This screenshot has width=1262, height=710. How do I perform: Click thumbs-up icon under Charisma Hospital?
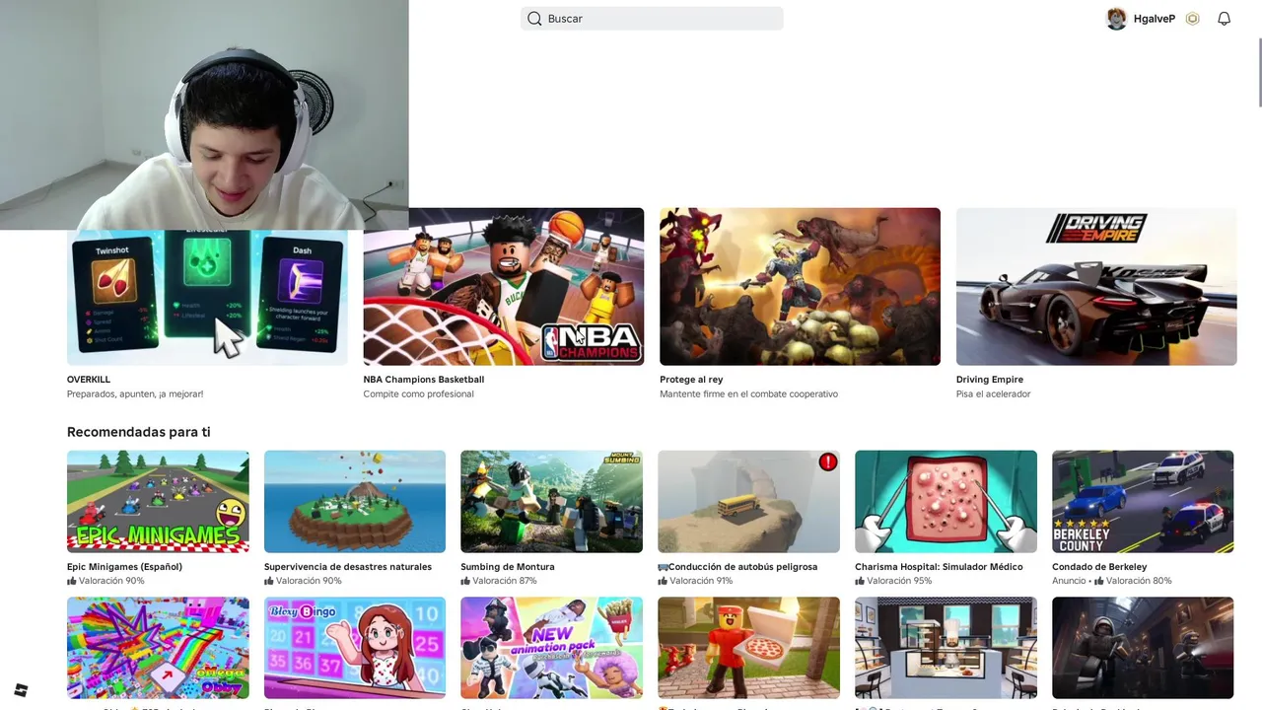click(x=860, y=581)
